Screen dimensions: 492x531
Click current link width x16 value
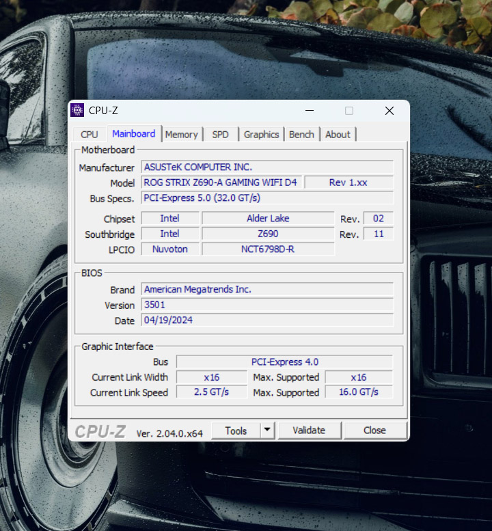[x=212, y=377]
